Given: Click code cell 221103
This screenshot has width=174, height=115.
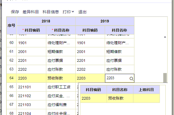Looking at the screenshot, I should [x=31, y=105].
